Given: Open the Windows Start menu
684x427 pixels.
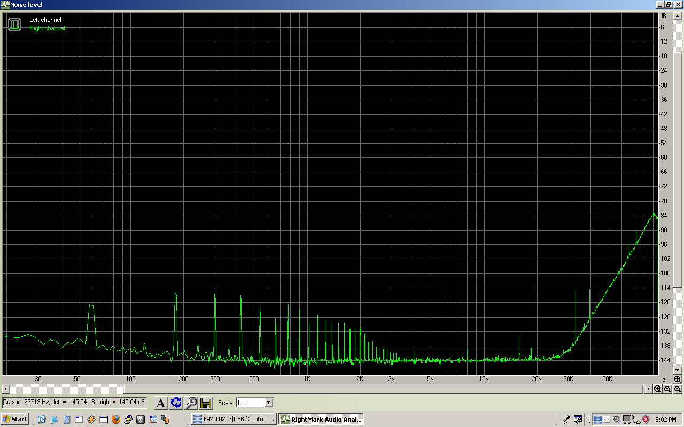Looking at the screenshot, I should (x=15, y=419).
